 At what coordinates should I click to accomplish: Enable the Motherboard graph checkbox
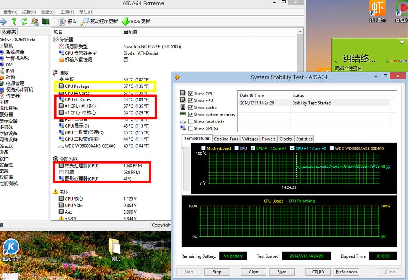click(x=203, y=148)
